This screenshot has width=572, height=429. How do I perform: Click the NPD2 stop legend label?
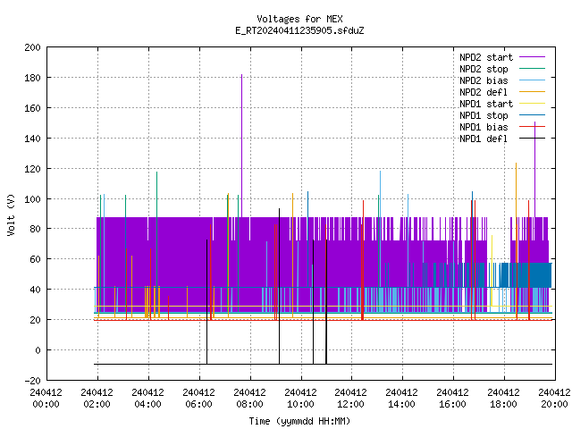pos(484,69)
